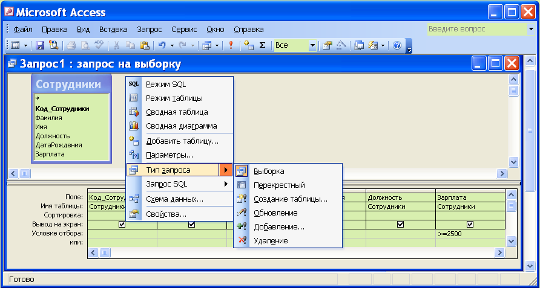This screenshot has height=288, width=540.
Task: Click the Copy toolbar icon
Action: pyautogui.click(x=130, y=45)
